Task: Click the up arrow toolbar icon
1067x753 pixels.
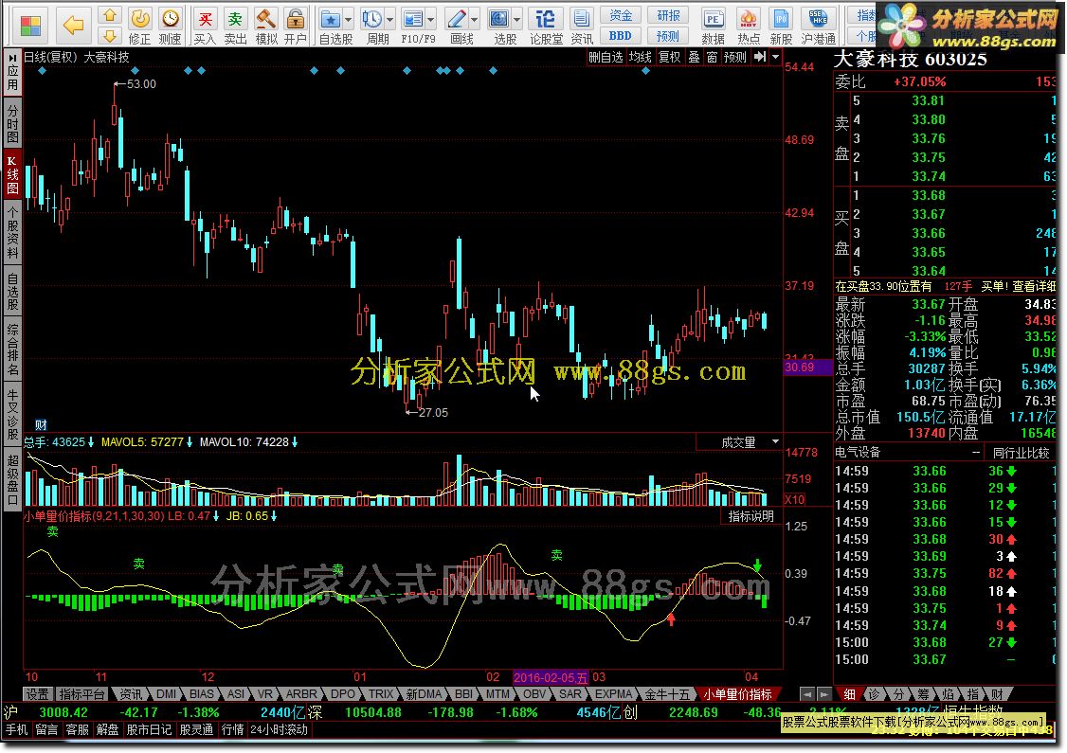Action: [x=110, y=15]
